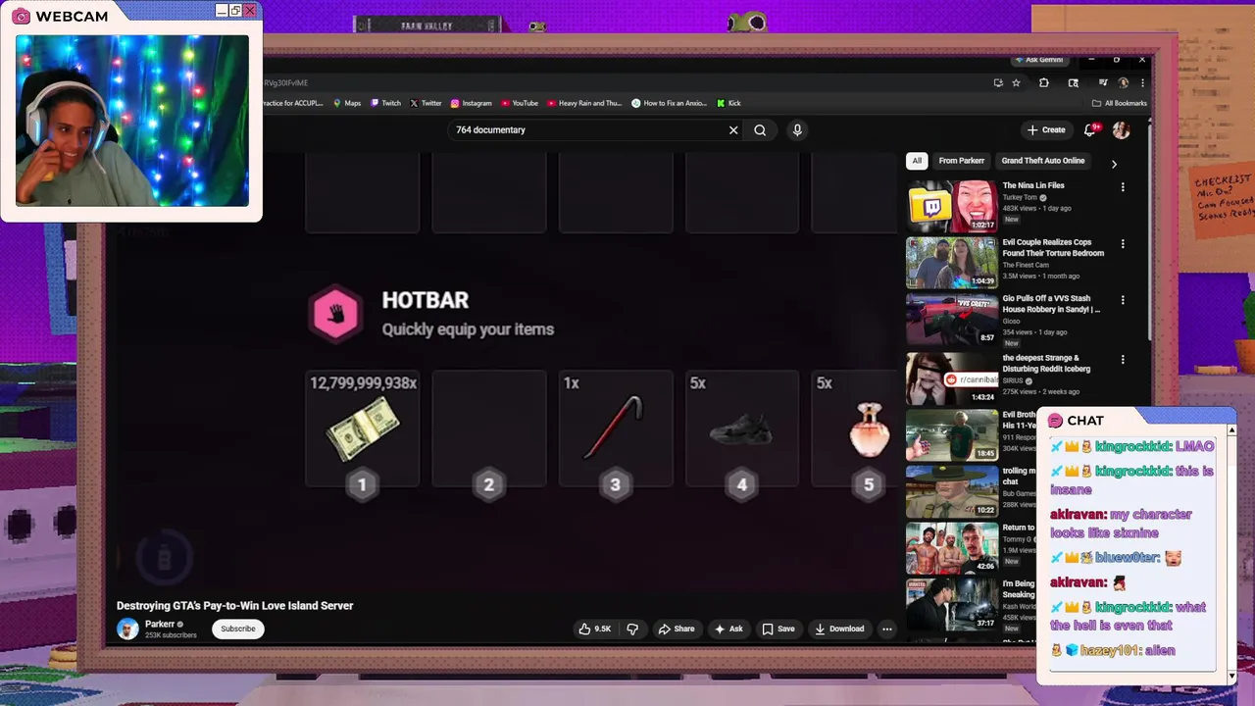This screenshot has height=706, width=1255.
Task: Select the All filter chip
Action: tap(917, 161)
